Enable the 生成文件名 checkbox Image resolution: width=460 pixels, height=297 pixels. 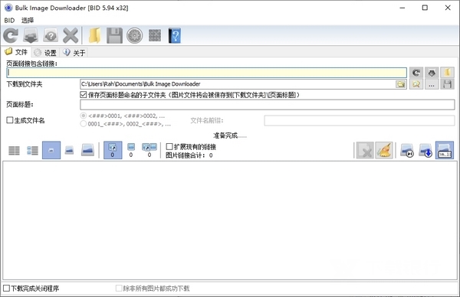point(10,120)
